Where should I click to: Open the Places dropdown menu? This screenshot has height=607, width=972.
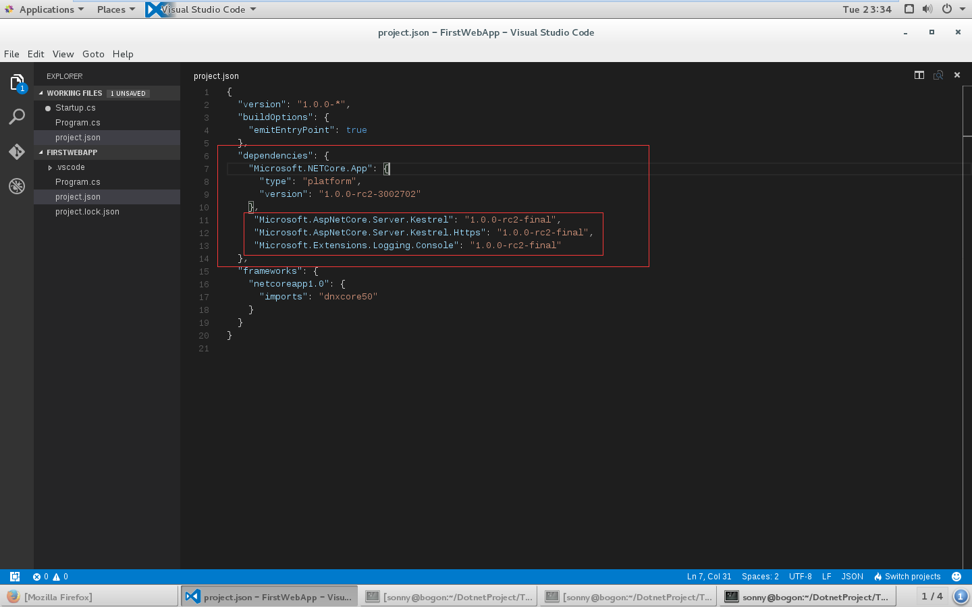[x=115, y=9]
